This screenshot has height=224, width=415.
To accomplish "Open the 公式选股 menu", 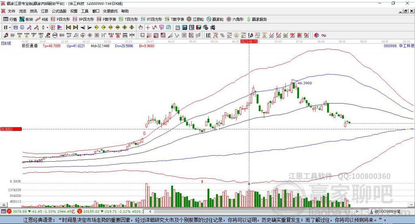I will click(59, 11).
